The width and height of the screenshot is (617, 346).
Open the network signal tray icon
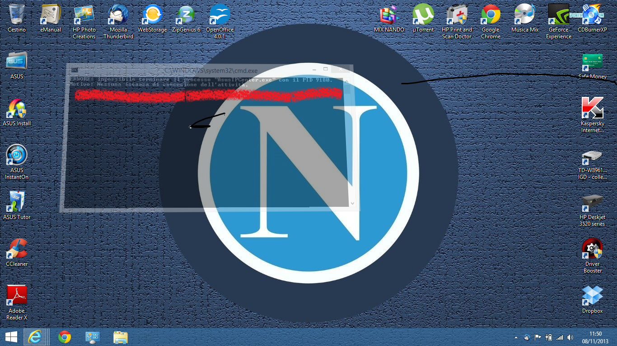[x=560, y=337]
